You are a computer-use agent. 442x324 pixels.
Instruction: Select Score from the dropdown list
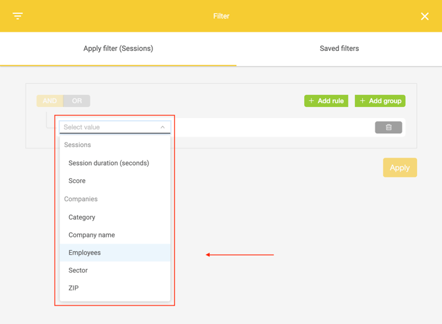tap(77, 181)
